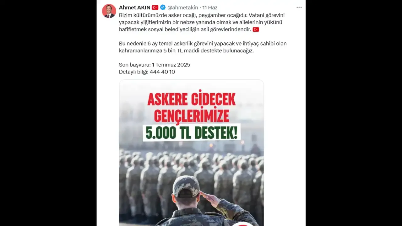The height and width of the screenshot is (226, 402).
Task: Click the rows of soldiers in formation
Action: [192, 179]
